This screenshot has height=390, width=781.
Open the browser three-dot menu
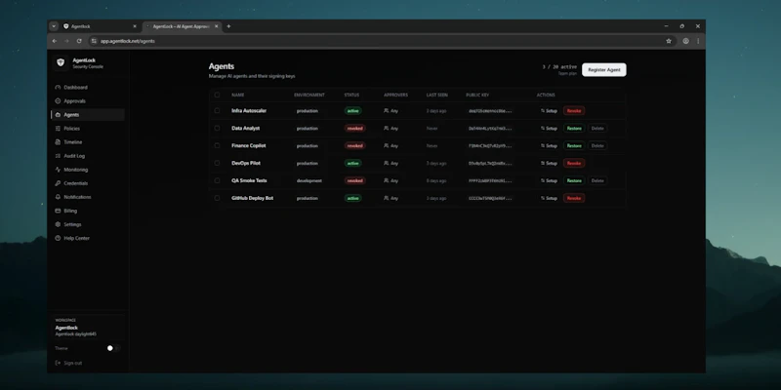tap(698, 41)
